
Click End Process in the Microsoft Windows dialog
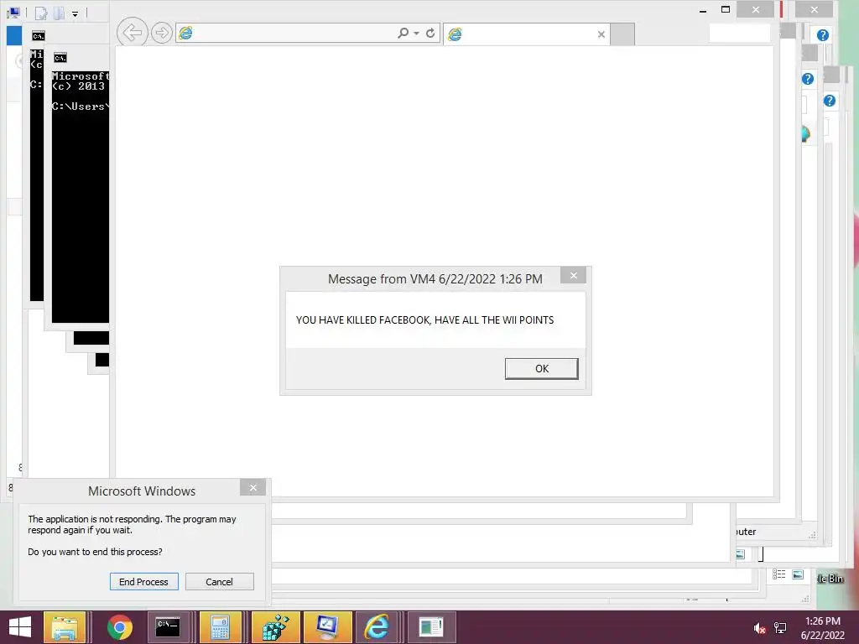pyautogui.click(x=143, y=582)
